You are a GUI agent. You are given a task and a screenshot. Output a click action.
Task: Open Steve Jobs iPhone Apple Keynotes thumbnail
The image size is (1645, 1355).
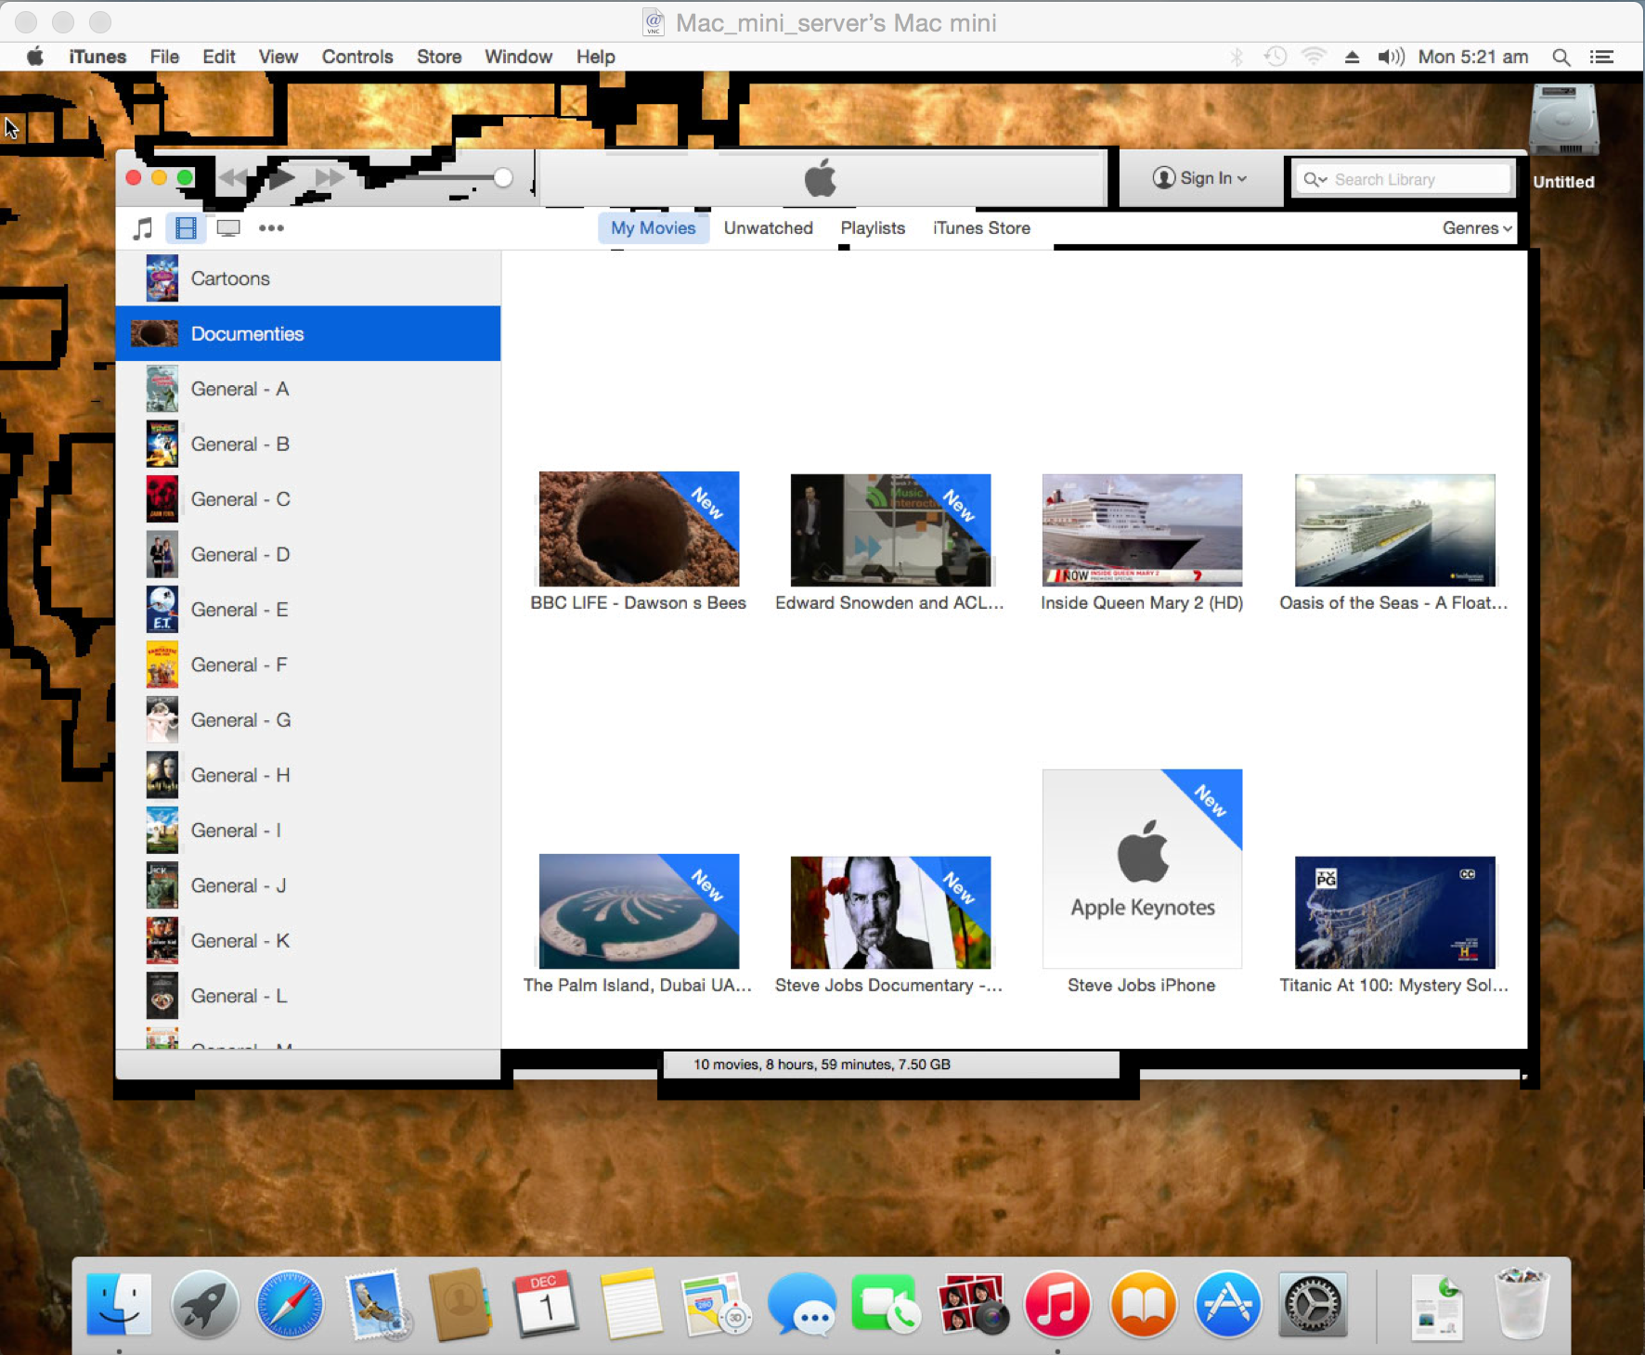coord(1142,869)
